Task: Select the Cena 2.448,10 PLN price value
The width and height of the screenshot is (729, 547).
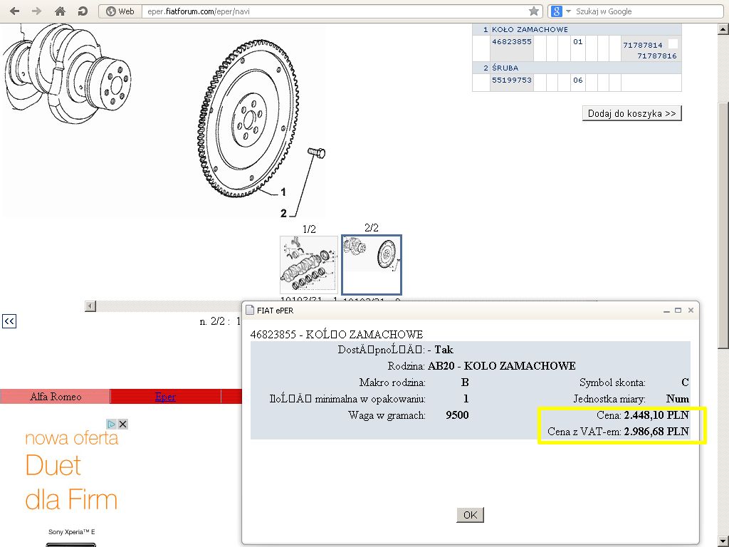Action: coord(656,415)
